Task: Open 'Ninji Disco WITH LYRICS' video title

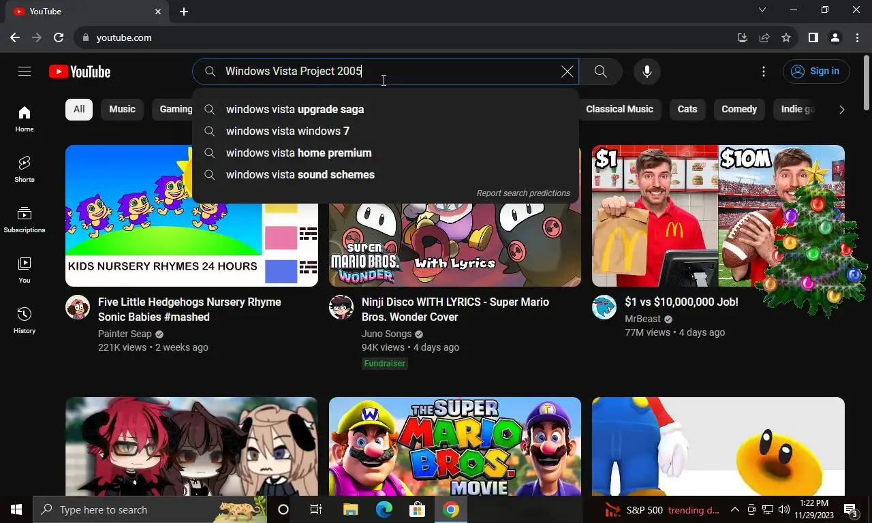Action: click(x=455, y=309)
